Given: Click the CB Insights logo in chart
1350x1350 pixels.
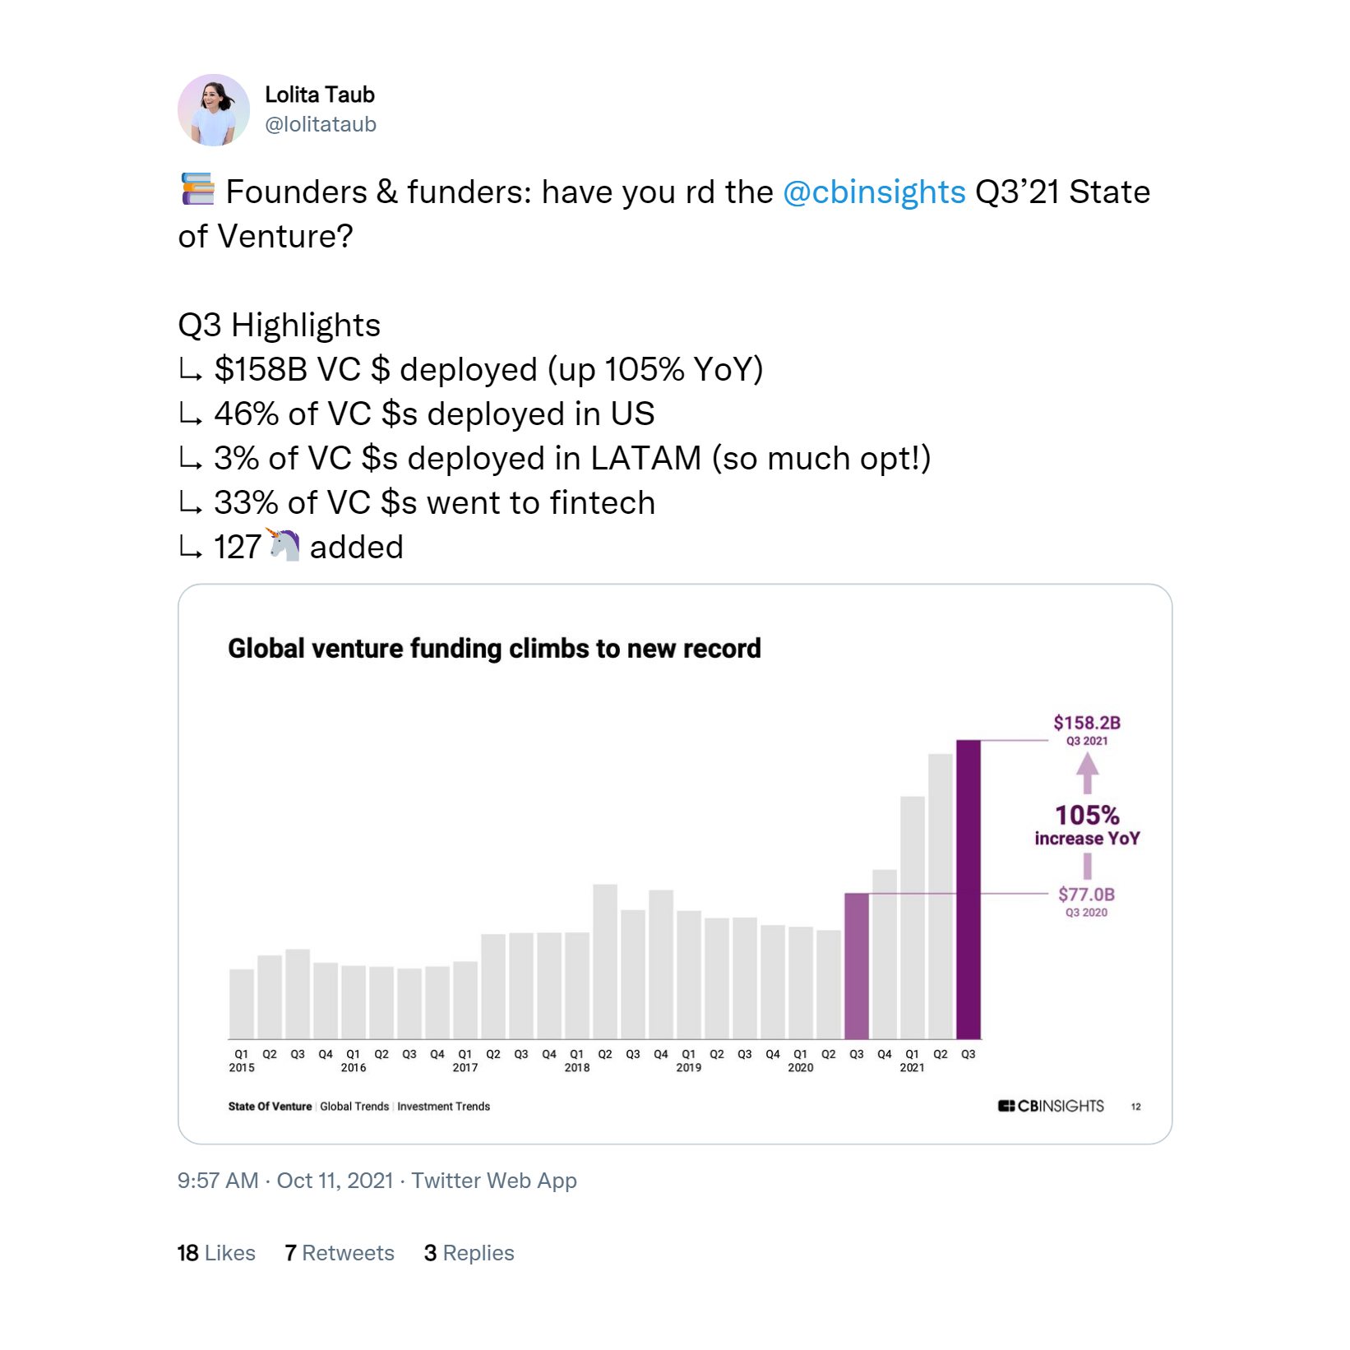Looking at the screenshot, I should point(1052,1106).
